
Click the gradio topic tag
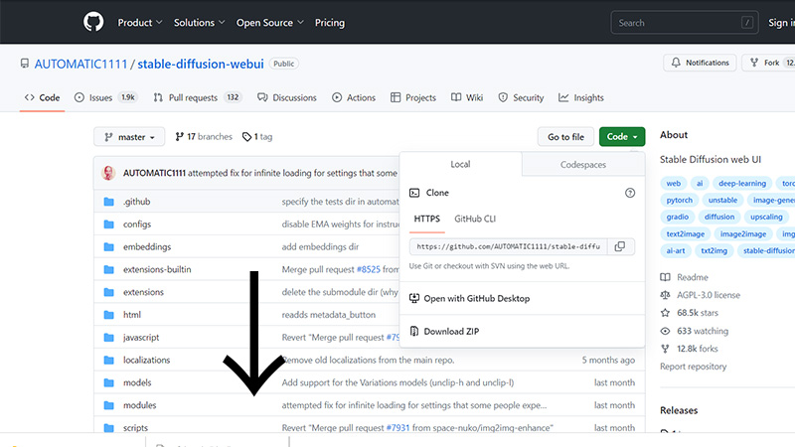tap(678, 217)
